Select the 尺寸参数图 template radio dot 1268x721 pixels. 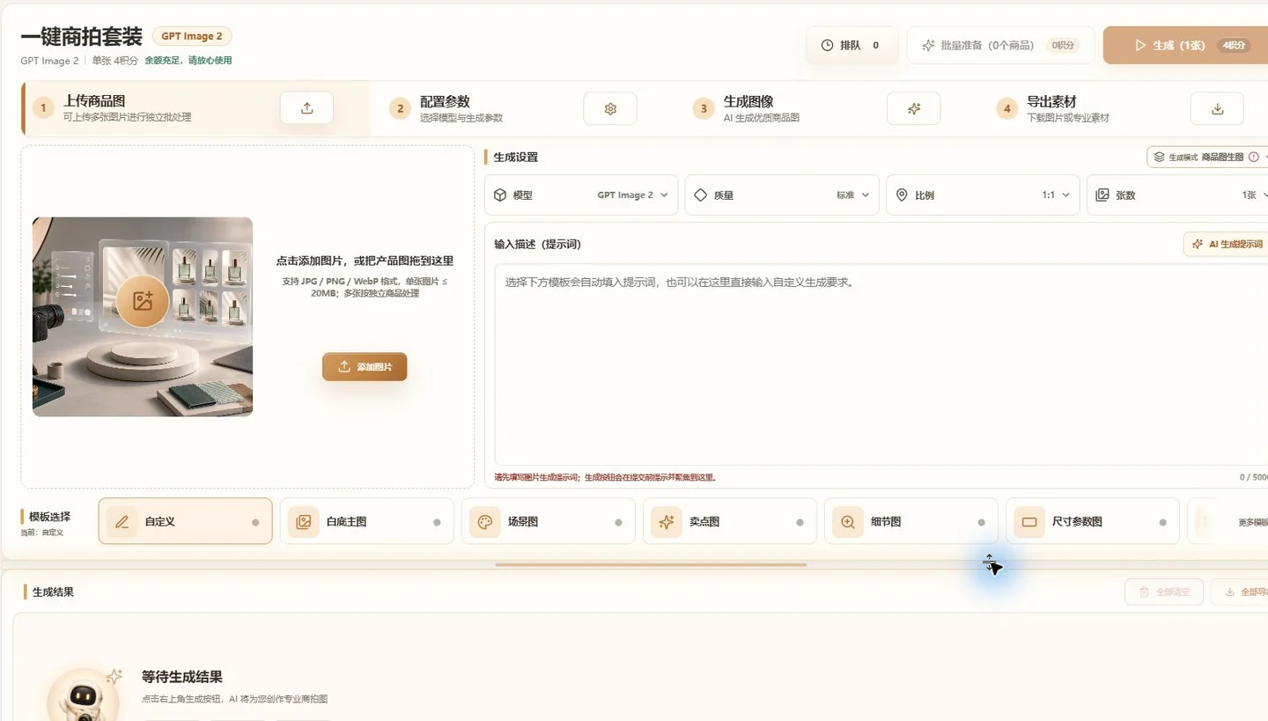point(1162,522)
